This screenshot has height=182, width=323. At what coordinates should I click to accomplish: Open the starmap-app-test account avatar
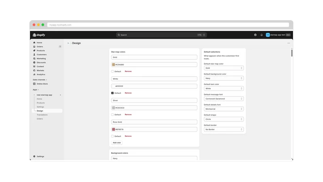click(x=268, y=35)
